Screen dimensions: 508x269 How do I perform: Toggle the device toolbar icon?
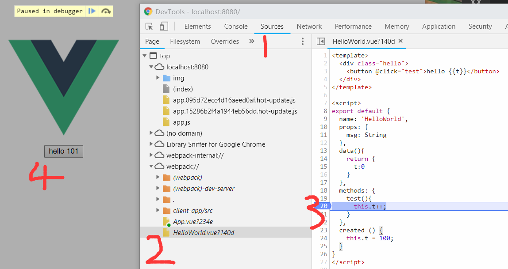click(x=164, y=27)
